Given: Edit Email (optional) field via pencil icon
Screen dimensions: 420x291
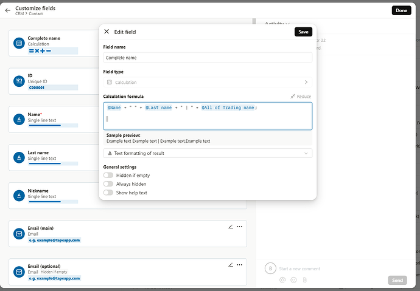Looking at the screenshot, I should click(231, 265).
